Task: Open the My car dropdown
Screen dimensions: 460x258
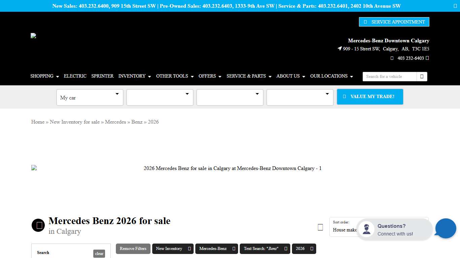Action: pyautogui.click(x=90, y=97)
